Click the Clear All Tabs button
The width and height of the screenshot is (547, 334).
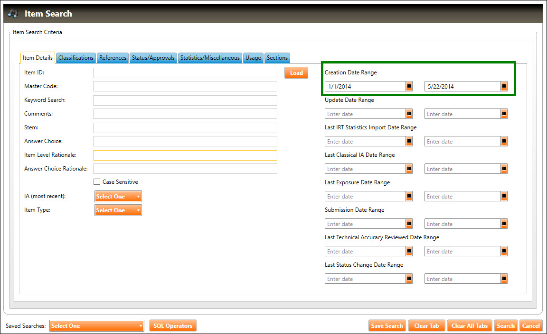469,326
